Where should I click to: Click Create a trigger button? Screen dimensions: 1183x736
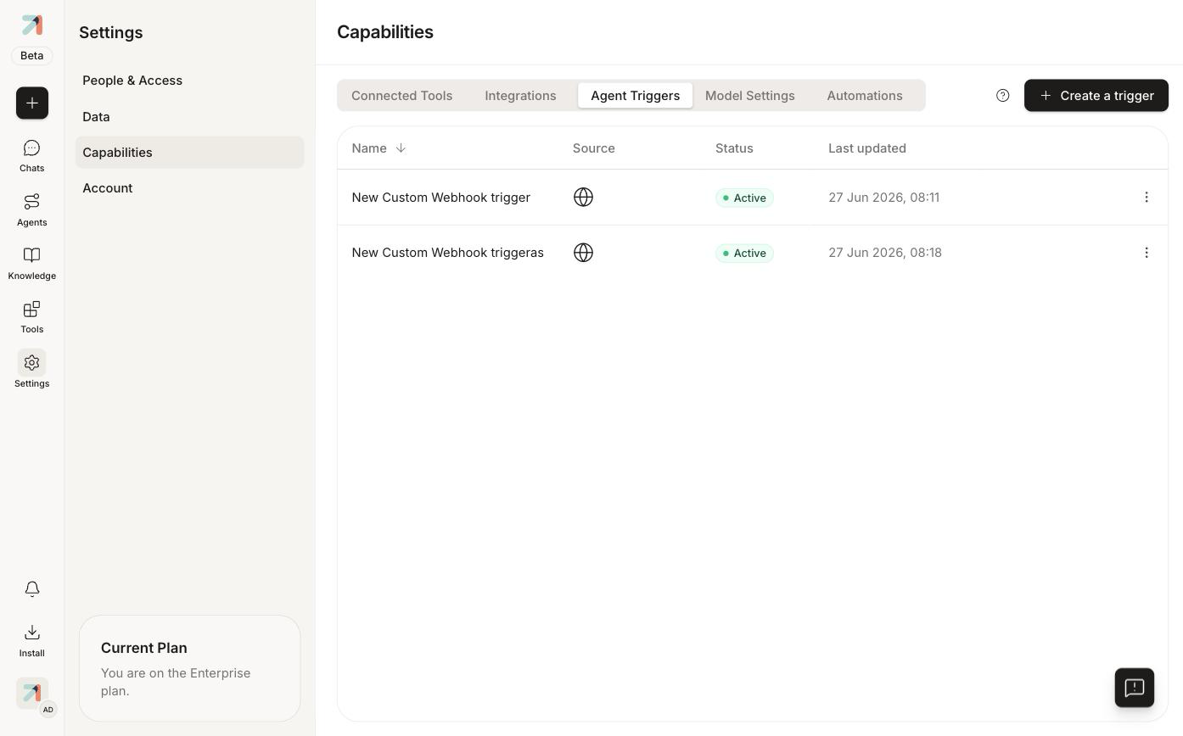click(1096, 96)
